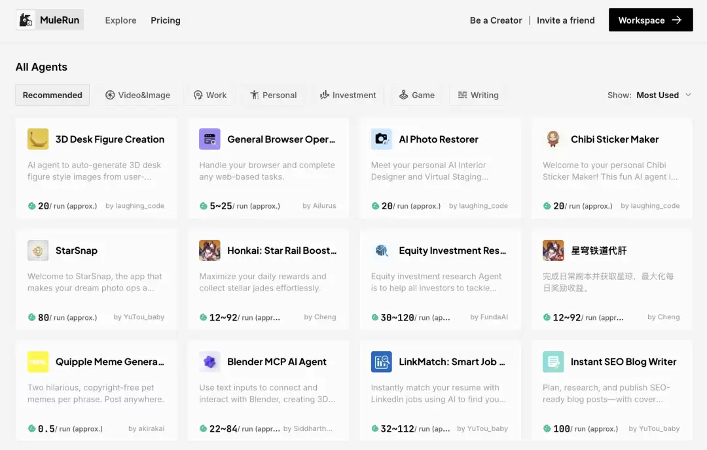Select the LinkMatch Smart Job icon
Viewport: 707px width, 450px height.
[381, 362]
